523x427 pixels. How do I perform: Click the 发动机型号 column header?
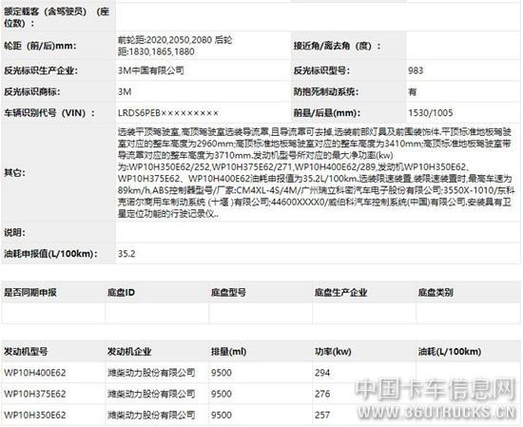coord(26,351)
